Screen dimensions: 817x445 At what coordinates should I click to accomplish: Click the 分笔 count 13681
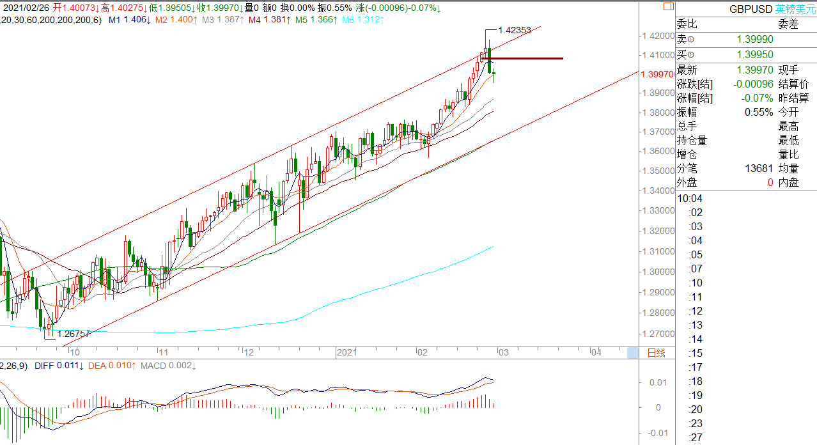[759, 168]
